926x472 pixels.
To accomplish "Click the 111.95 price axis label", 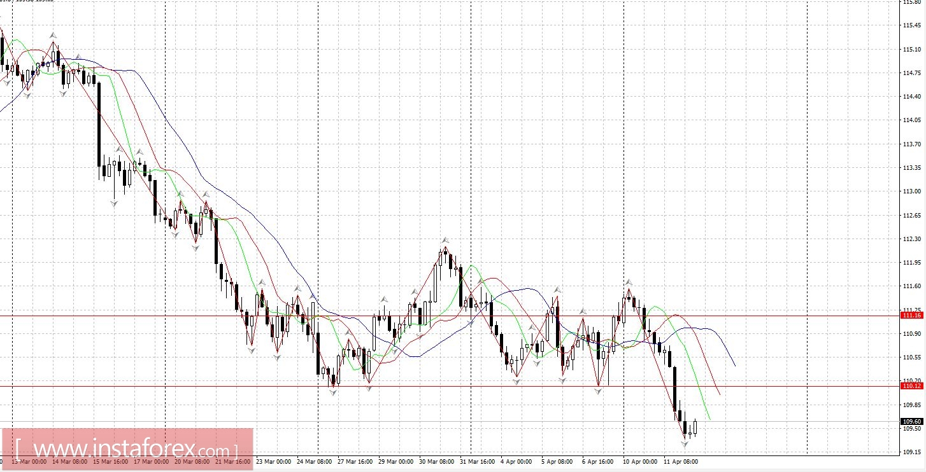I will tap(912, 263).
